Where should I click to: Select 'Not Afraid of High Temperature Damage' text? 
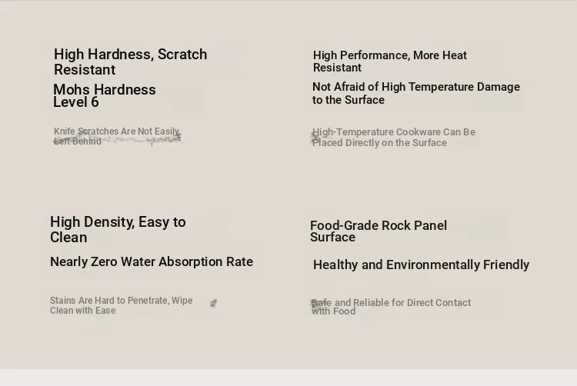(415, 87)
